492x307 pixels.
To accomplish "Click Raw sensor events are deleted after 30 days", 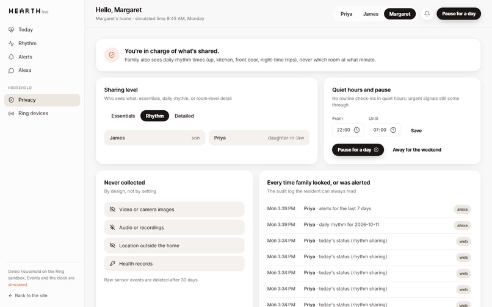I will point(151,280).
